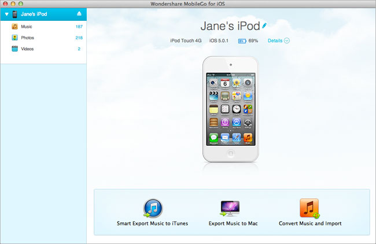
Task: Open the Music category in the sidebar
Action: [43, 27]
